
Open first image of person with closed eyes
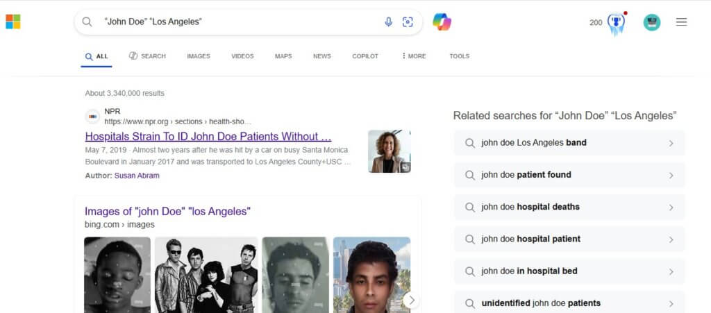coord(117,275)
